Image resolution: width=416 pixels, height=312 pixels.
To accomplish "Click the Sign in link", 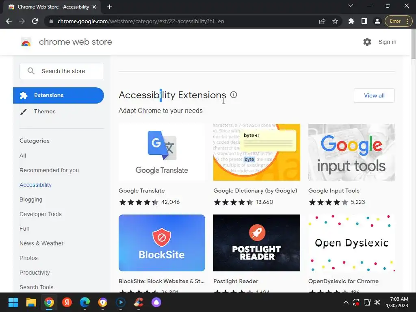I will pos(387,42).
